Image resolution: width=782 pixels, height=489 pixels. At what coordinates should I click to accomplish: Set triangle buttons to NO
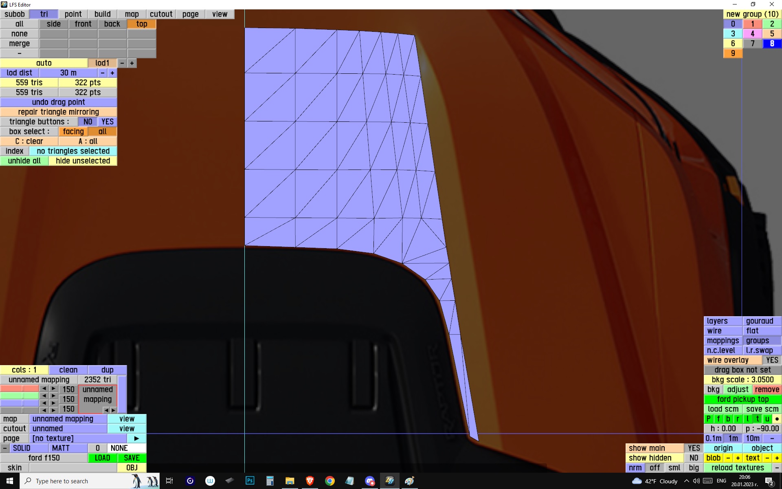pos(88,122)
